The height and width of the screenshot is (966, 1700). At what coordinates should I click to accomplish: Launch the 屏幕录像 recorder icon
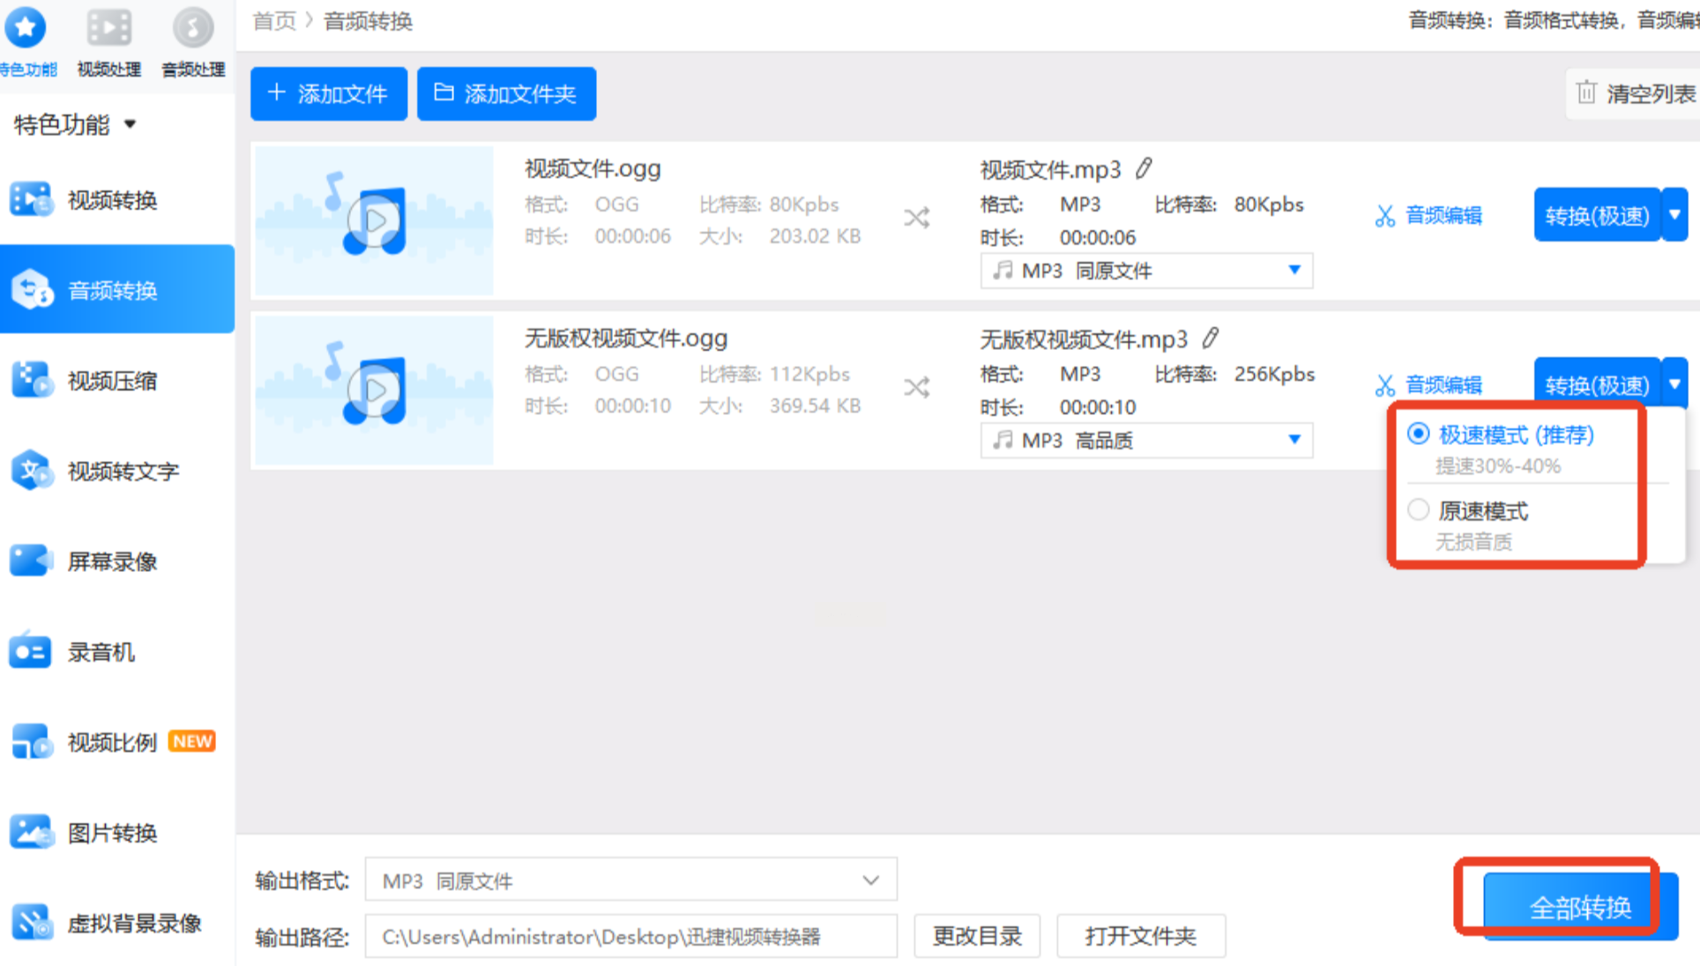pos(32,561)
